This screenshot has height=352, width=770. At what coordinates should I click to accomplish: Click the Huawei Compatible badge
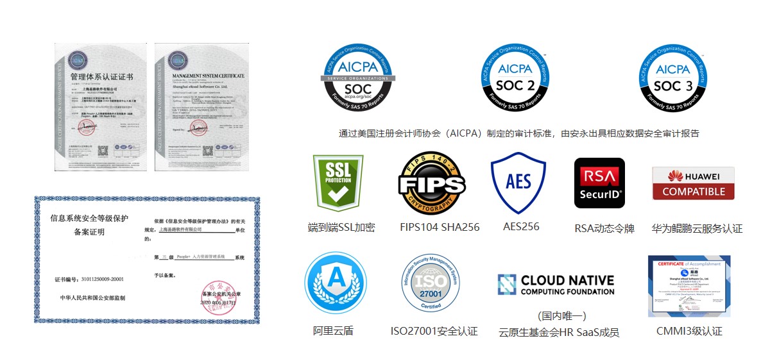(x=693, y=183)
